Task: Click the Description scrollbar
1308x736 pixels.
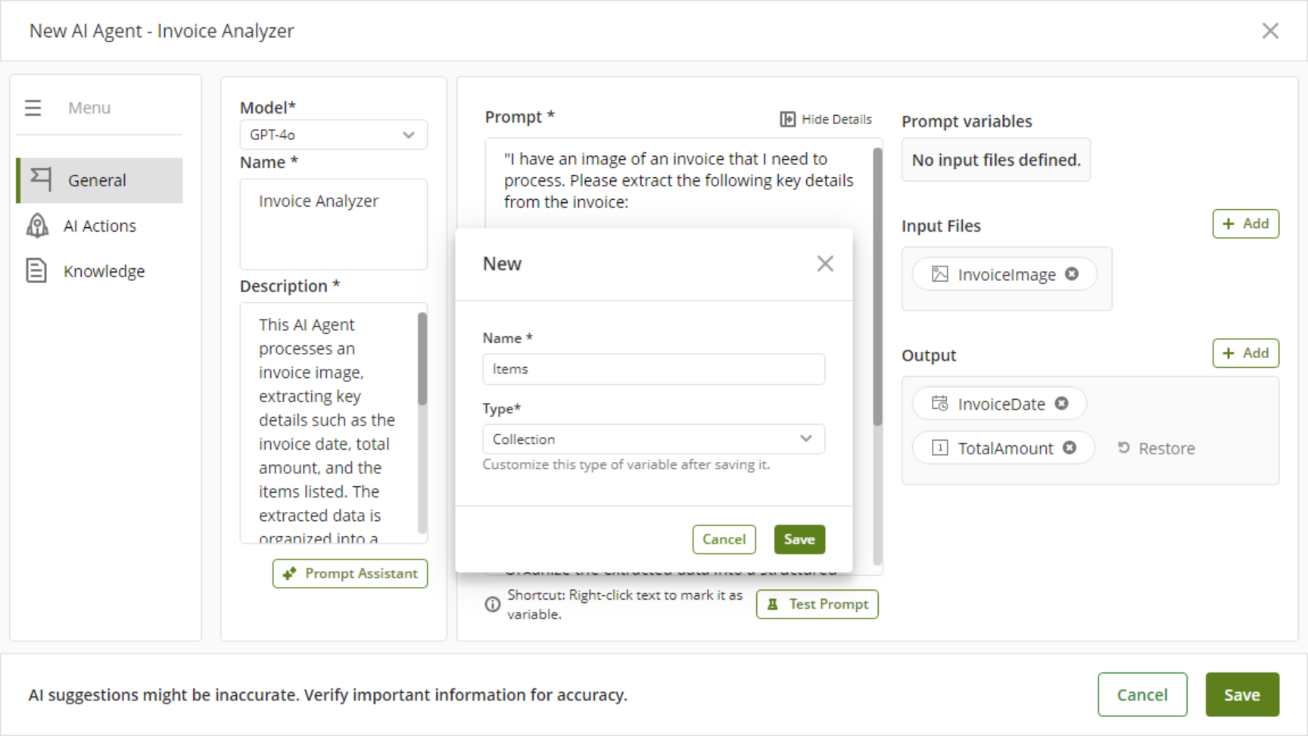Action: [422, 360]
